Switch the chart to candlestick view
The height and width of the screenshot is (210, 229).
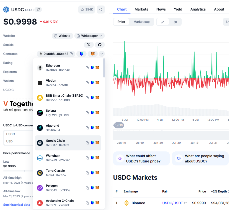click(175, 22)
